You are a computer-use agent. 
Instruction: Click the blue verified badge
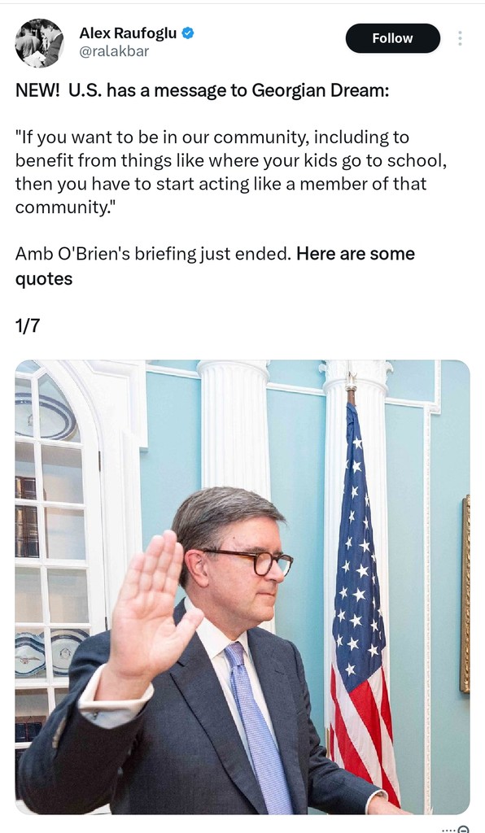point(188,33)
